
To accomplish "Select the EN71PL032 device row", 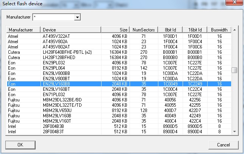I will pos(119,95).
